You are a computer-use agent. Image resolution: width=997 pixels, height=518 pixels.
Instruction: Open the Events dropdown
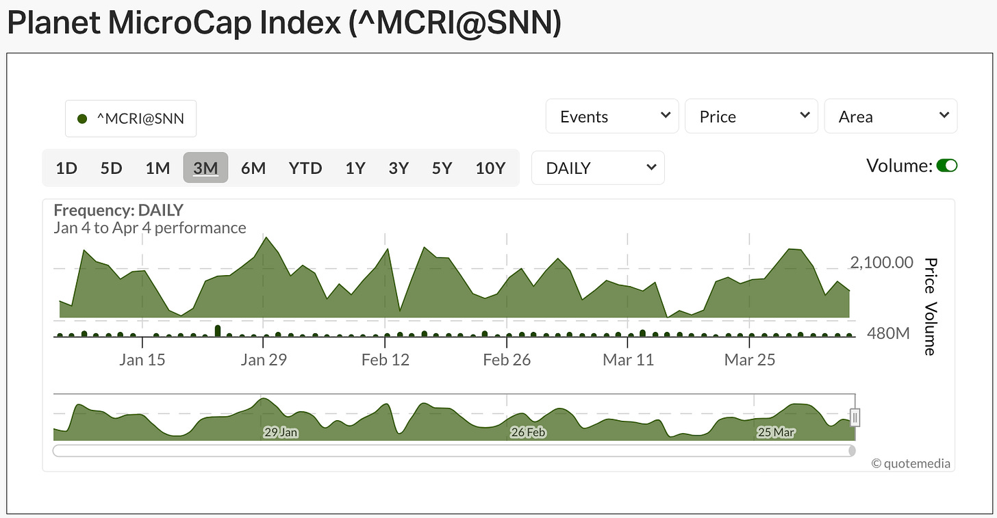point(612,116)
